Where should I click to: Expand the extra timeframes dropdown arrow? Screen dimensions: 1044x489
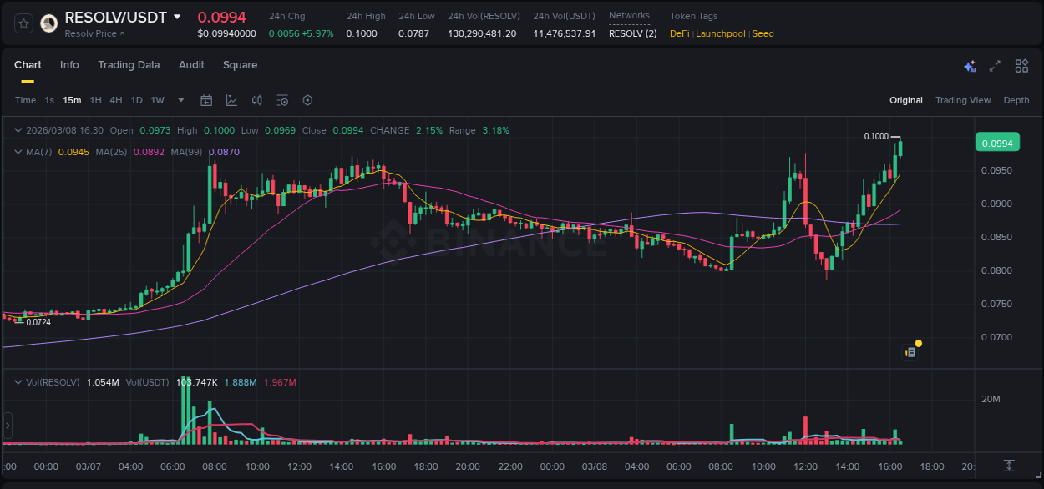pos(180,100)
